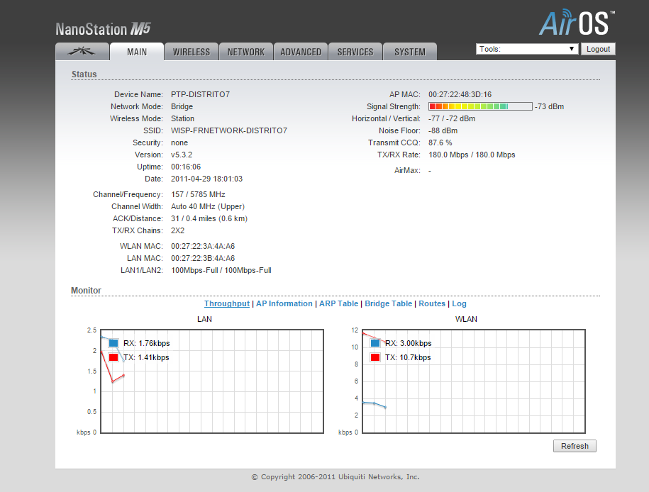Click the Security value none
The image size is (649, 492).
[179, 142]
